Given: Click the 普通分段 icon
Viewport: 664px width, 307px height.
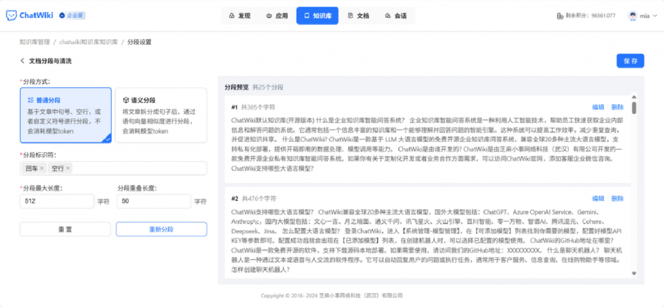Looking at the screenshot, I should tap(30, 100).
